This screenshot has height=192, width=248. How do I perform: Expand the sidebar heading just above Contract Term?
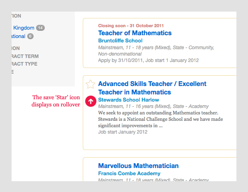click(16, 48)
